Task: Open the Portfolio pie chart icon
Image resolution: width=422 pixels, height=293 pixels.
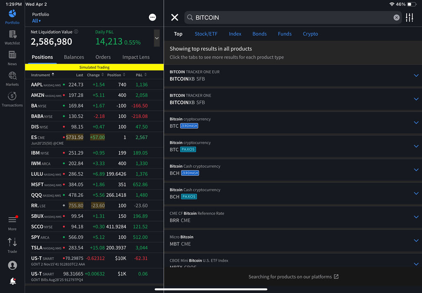Action: [x=12, y=14]
